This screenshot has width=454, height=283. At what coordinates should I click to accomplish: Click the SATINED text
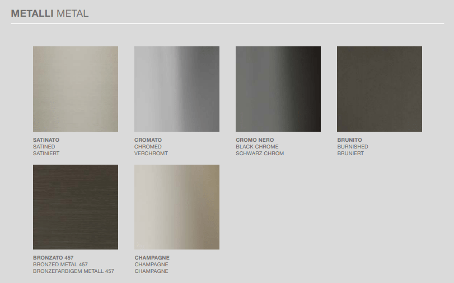(44, 147)
